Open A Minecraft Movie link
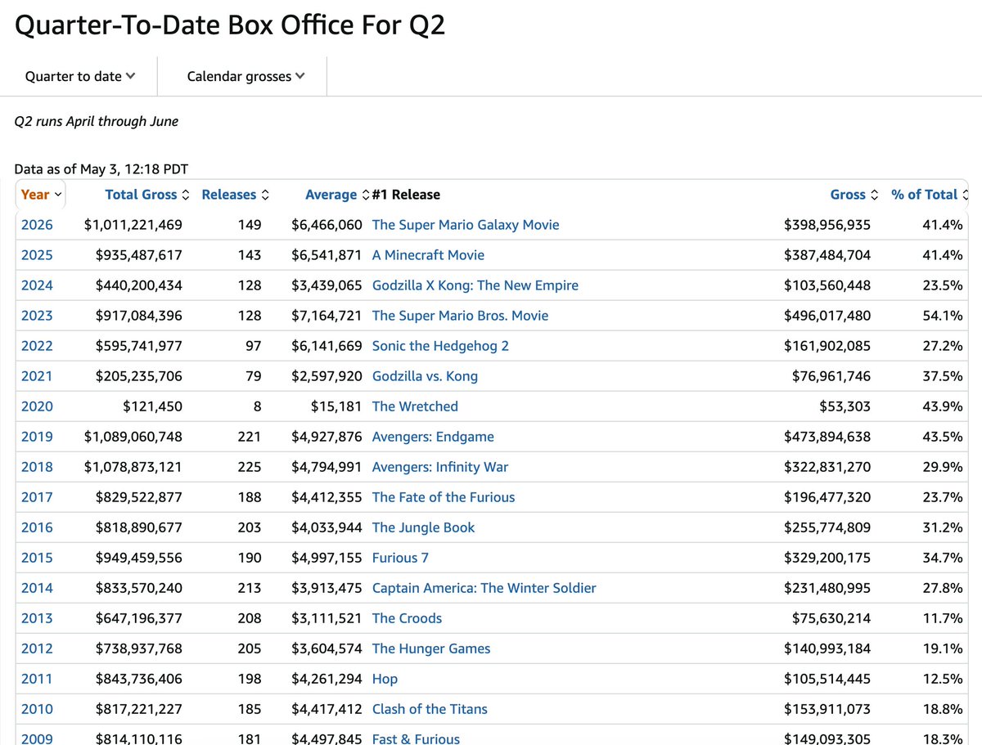The height and width of the screenshot is (745, 982). (x=428, y=255)
